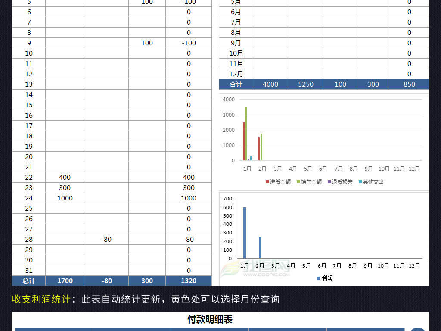Select the green 销售金额 legend marker
The height and width of the screenshot is (331, 441).
point(299,182)
